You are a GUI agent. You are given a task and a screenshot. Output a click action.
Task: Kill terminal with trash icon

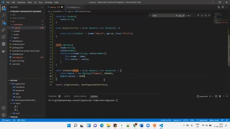[x=220, y=96]
